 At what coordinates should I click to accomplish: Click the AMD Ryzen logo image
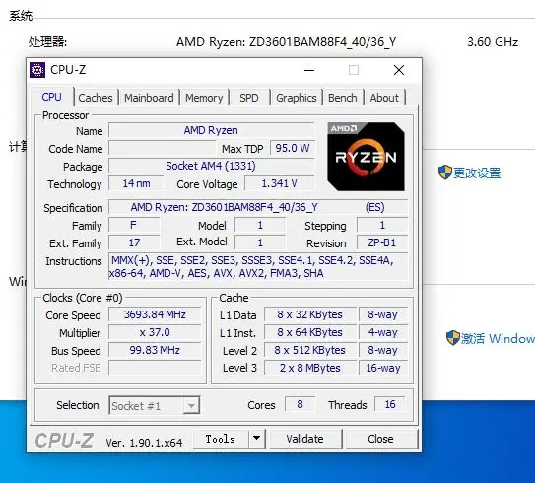pyautogui.click(x=366, y=157)
